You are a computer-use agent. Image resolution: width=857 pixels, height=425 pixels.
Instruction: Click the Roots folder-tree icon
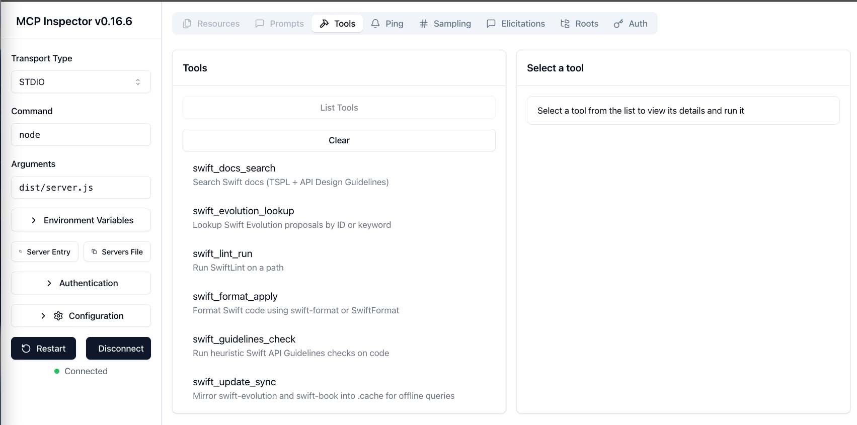pos(565,24)
